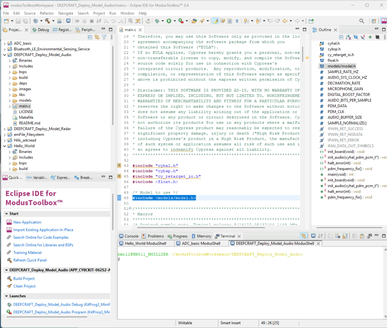The image size is (387, 328).
Task: Click the Pin Editor toolbar icon
Action: [311, 21]
